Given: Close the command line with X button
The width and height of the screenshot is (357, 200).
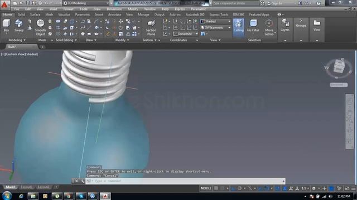Looking at the screenshot, I should [x=76, y=181].
